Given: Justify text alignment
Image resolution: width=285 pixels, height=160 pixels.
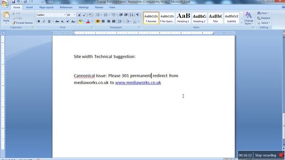Looking at the screenshot, I should (x=114, y=21).
